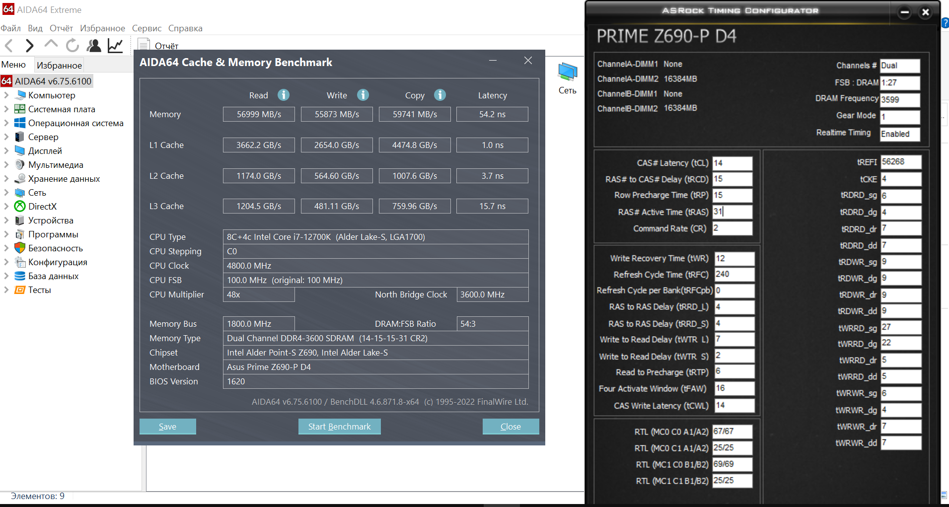
Task: Click the RAS# Active Time (tRAS) field
Action: click(x=732, y=212)
